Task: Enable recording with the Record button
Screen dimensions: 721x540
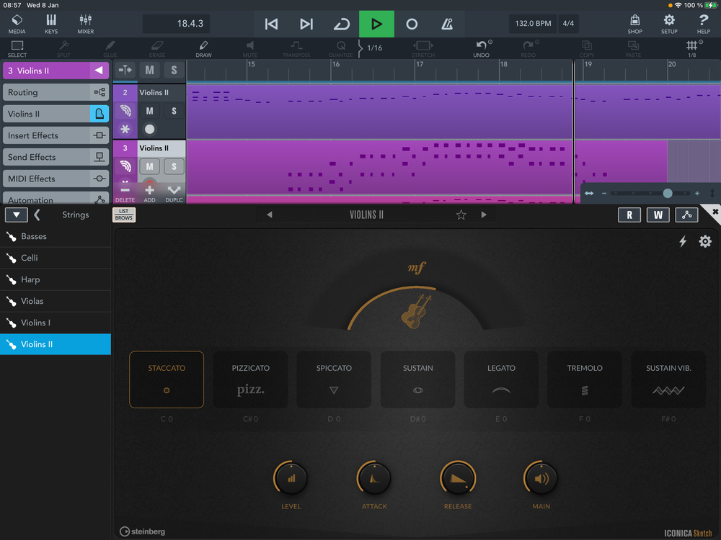Action: click(x=412, y=24)
